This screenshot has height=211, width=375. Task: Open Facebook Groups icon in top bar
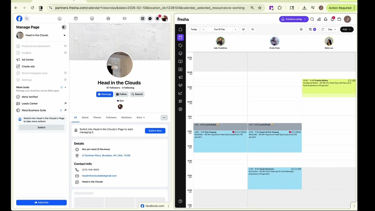pyautogui.click(x=108, y=19)
